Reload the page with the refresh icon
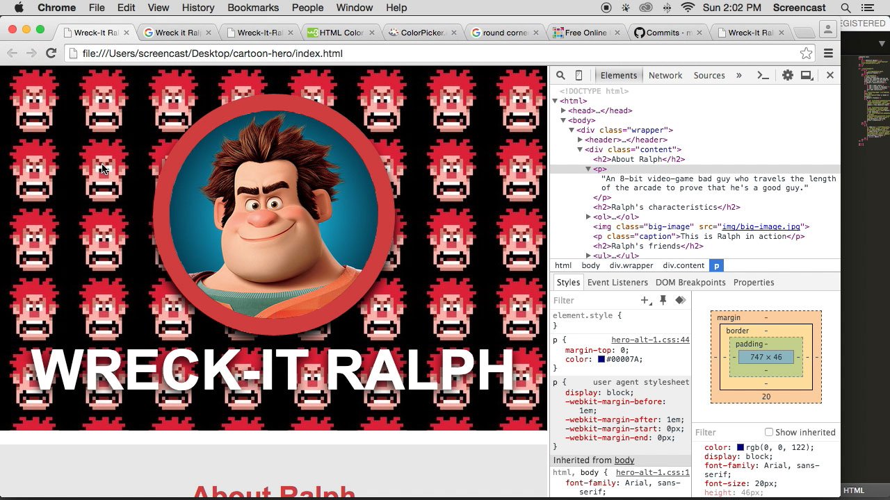This screenshot has height=500, width=890. tap(51, 53)
